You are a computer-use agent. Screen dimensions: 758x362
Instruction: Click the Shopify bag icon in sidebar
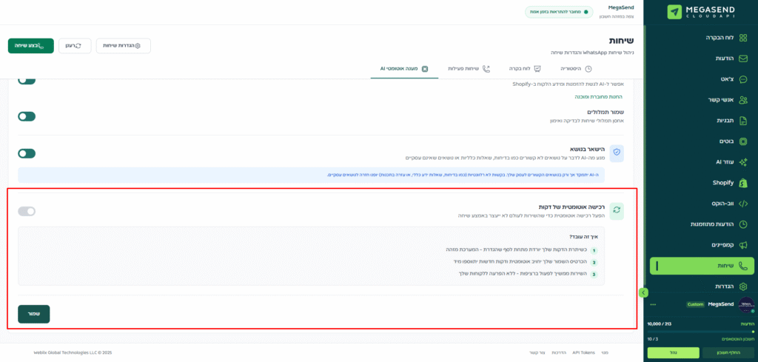743,183
